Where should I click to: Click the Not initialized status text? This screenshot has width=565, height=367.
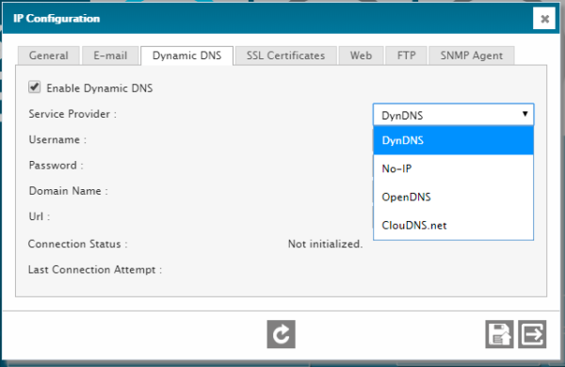(x=325, y=244)
